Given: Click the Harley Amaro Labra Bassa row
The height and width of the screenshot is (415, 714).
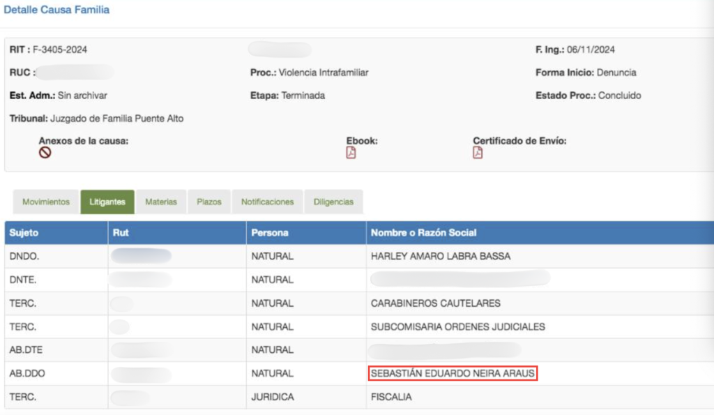Looking at the screenshot, I should point(441,257).
